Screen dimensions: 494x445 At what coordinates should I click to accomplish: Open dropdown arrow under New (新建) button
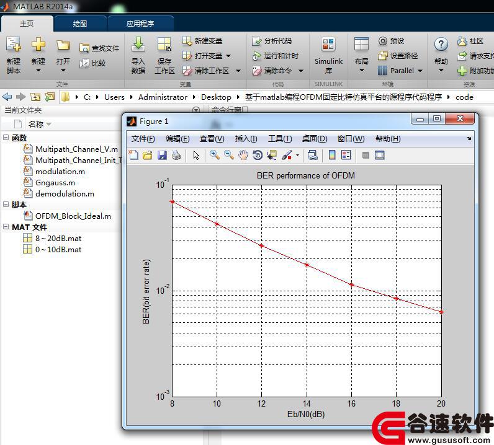pos(38,71)
